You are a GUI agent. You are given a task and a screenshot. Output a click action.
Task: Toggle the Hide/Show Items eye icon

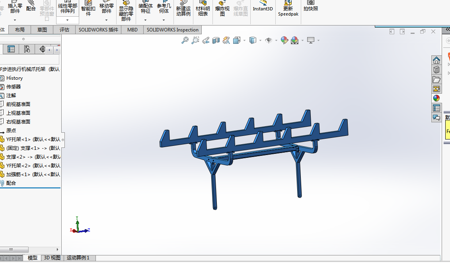269,40
